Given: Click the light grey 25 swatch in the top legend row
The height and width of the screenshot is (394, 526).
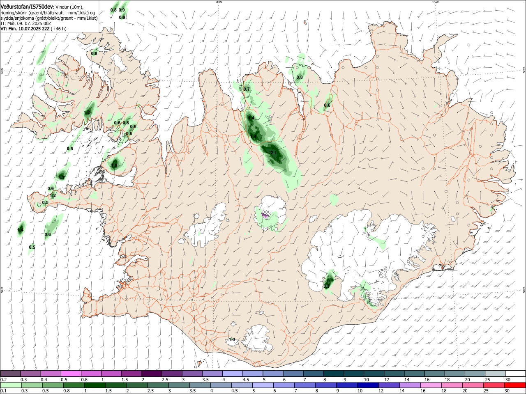Looking at the screenshot, I should pyautogui.click(x=495, y=374).
